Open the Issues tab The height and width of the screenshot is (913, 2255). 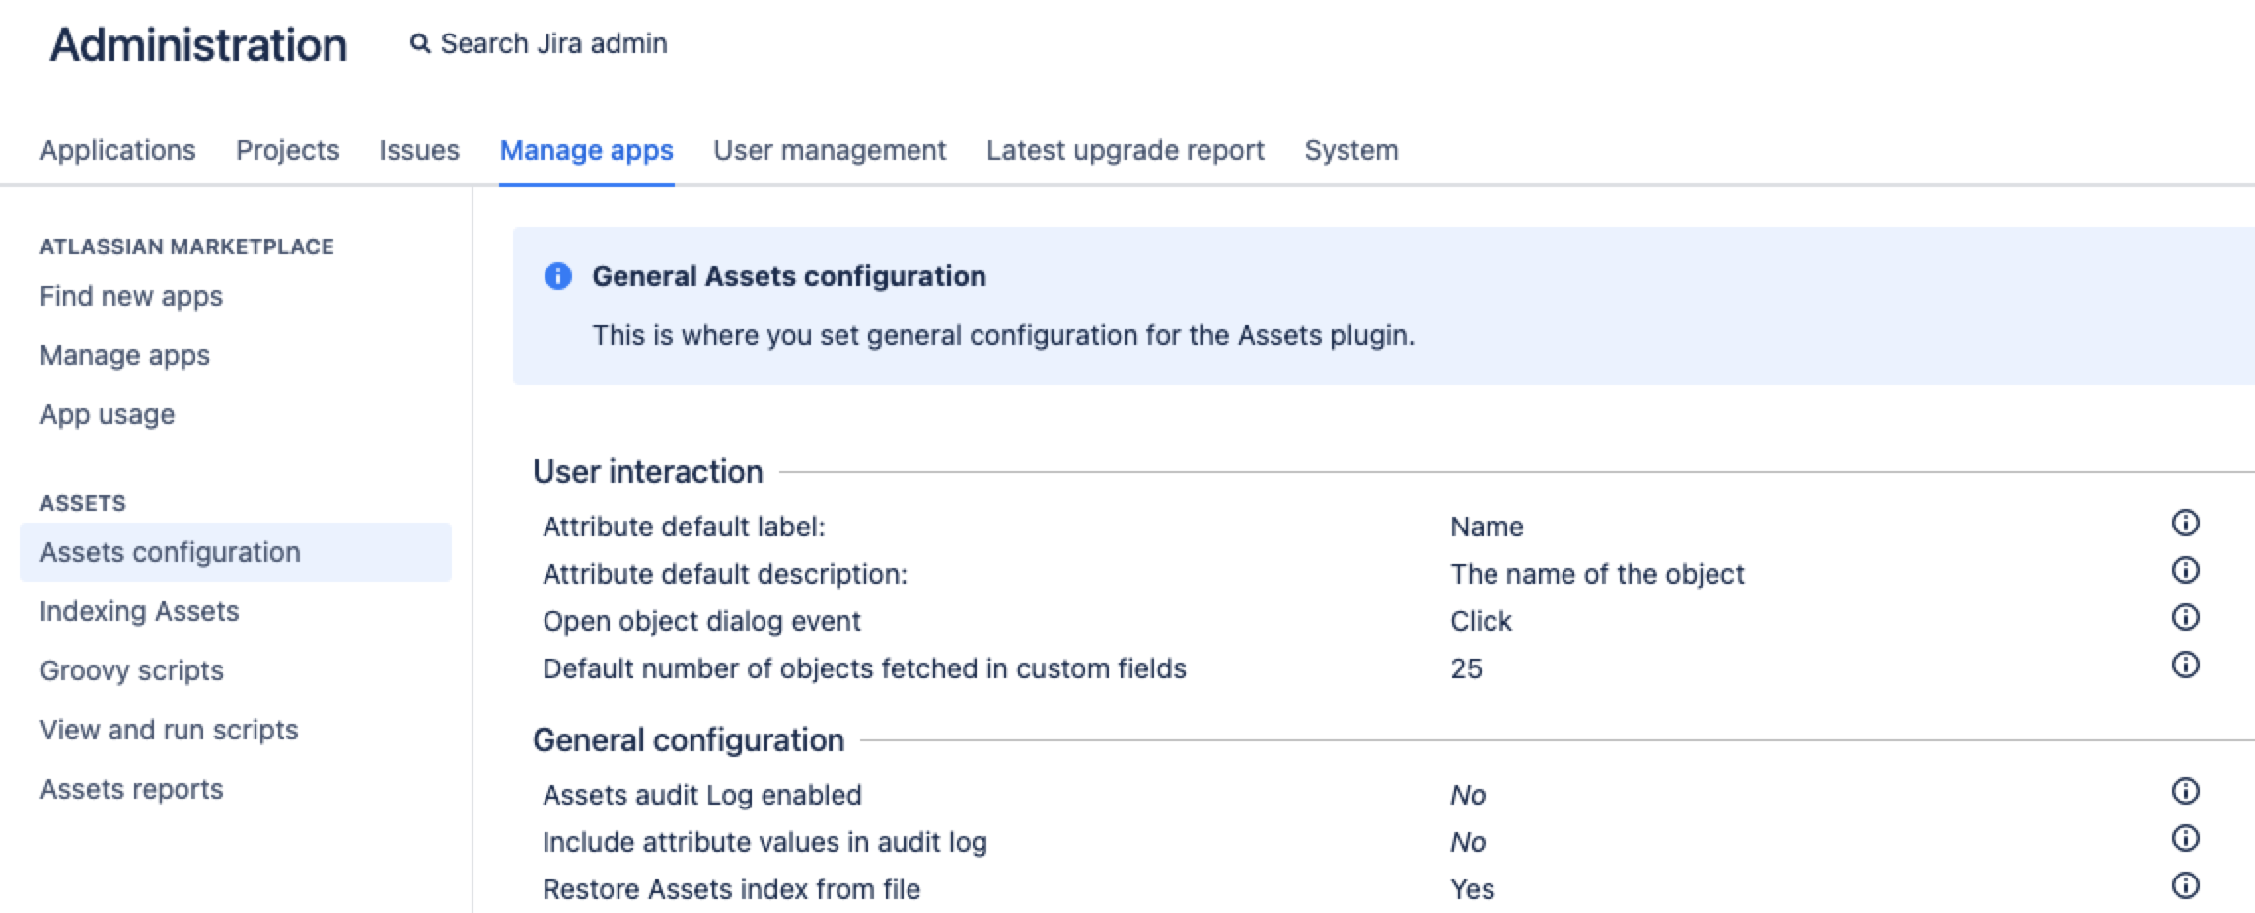[x=419, y=150]
